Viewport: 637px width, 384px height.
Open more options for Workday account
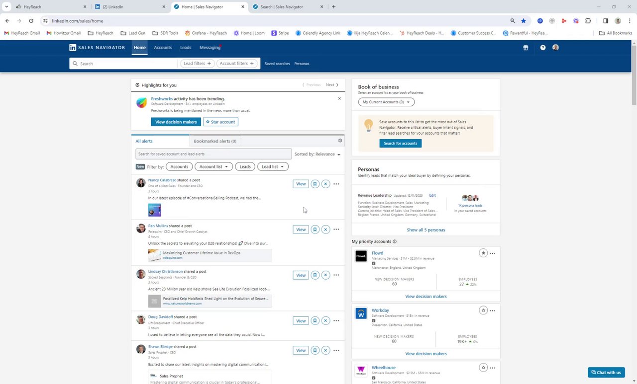[492, 310]
